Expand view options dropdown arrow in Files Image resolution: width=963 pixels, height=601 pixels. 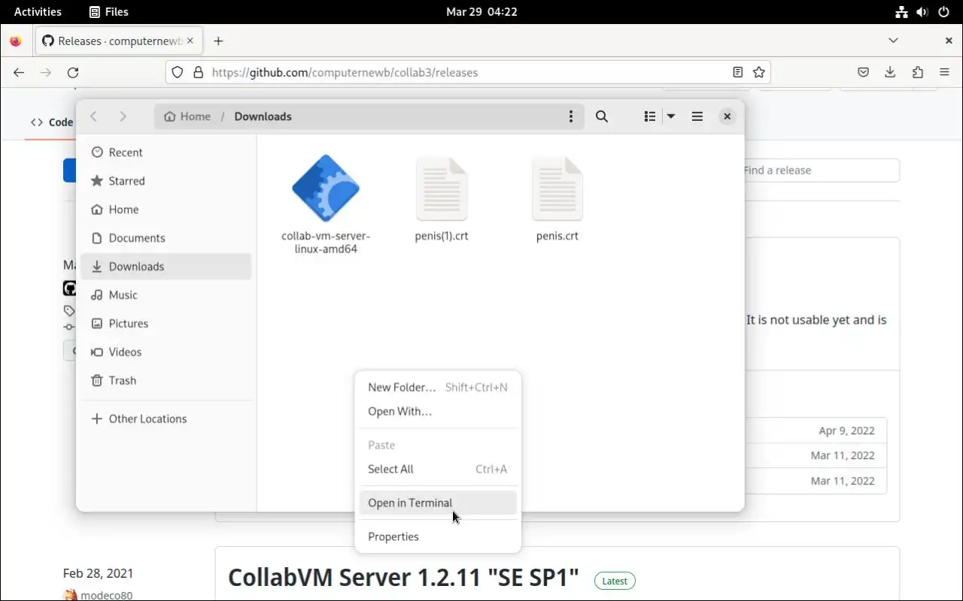(671, 116)
